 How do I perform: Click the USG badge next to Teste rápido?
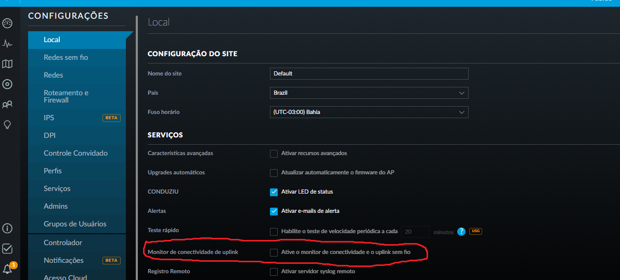pyautogui.click(x=476, y=232)
